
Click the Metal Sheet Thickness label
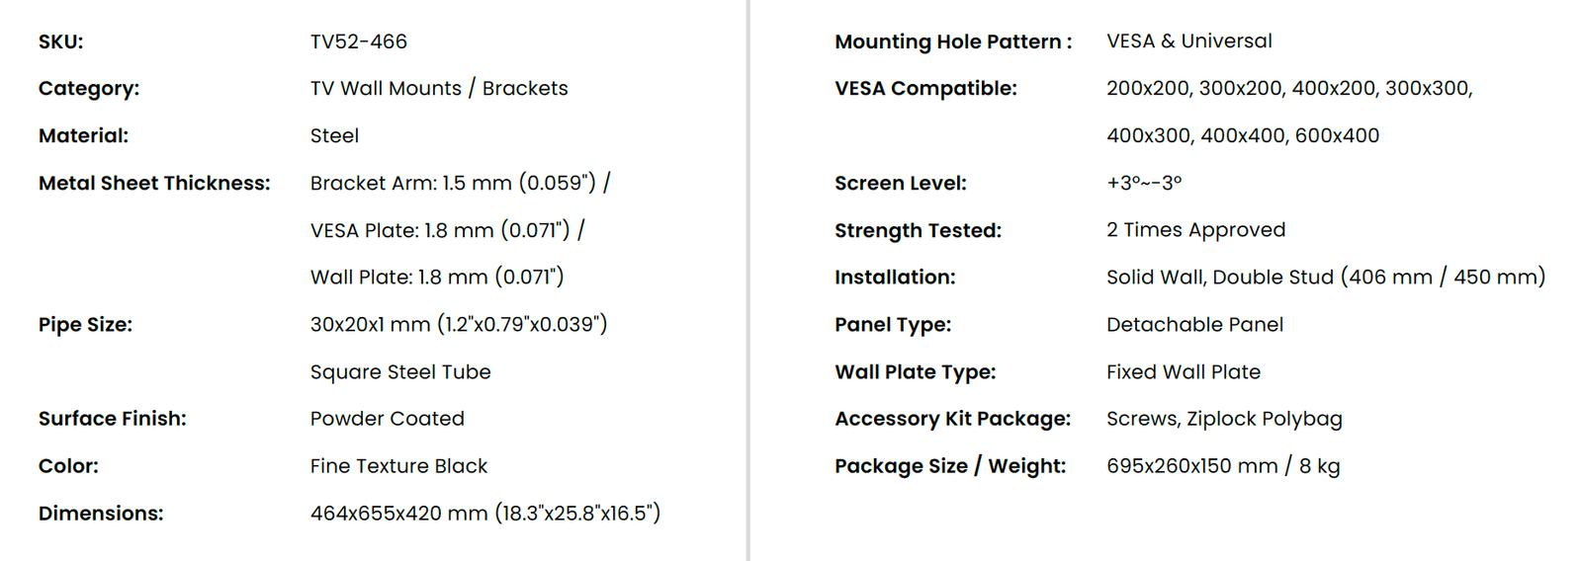tap(154, 183)
